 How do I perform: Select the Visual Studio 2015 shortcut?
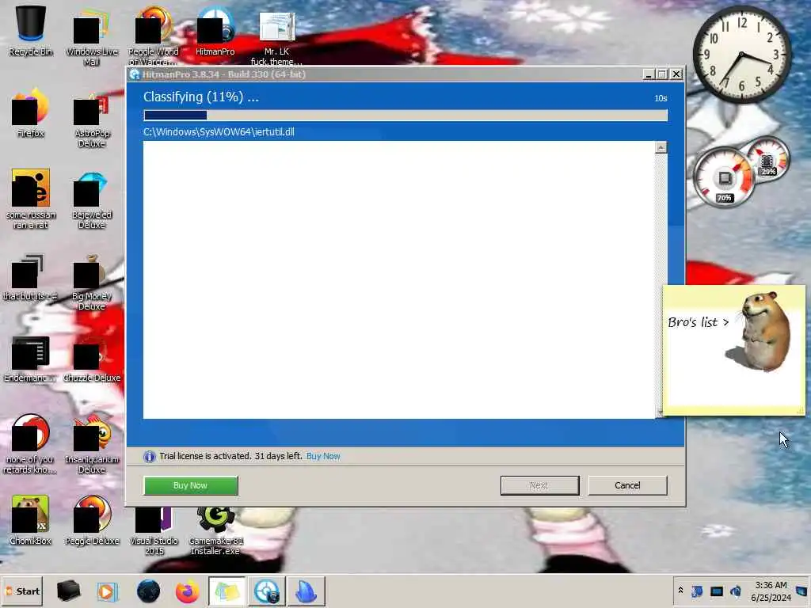coord(154,530)
